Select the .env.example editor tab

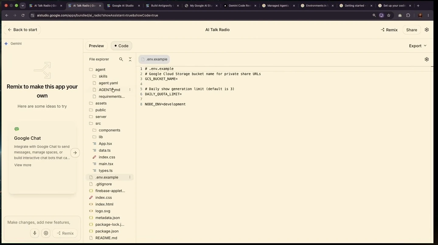pos(154,59)
